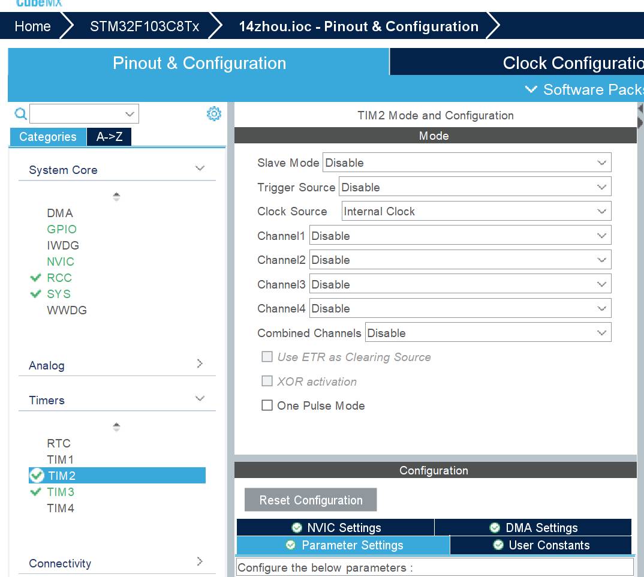Click the Software Packs chevron icon
This screenshot has height=577, width=644.
click(x=531, y=89)
